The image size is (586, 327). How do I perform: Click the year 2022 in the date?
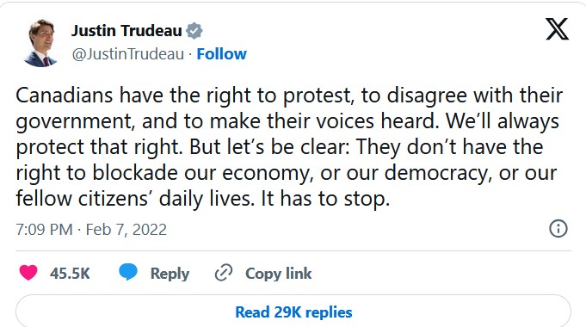(x=150, y=230)
